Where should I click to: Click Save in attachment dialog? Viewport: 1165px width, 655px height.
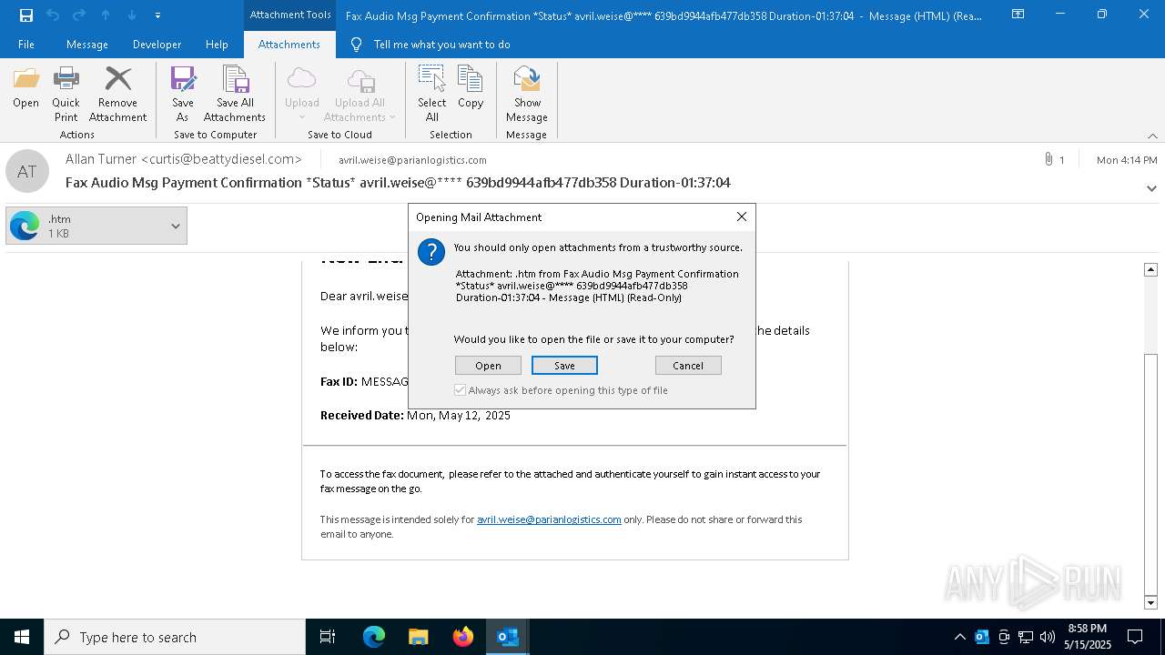click(564, 365)
